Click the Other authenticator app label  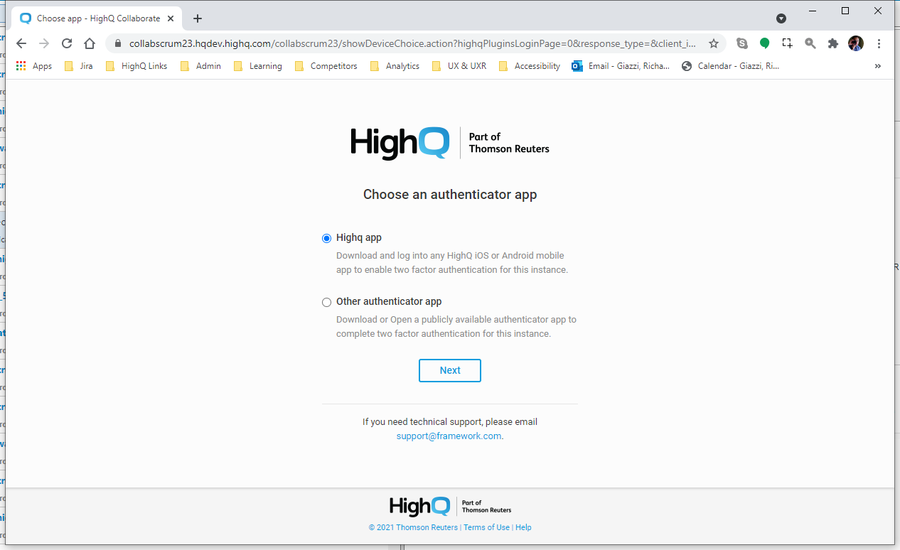(389, 302)
